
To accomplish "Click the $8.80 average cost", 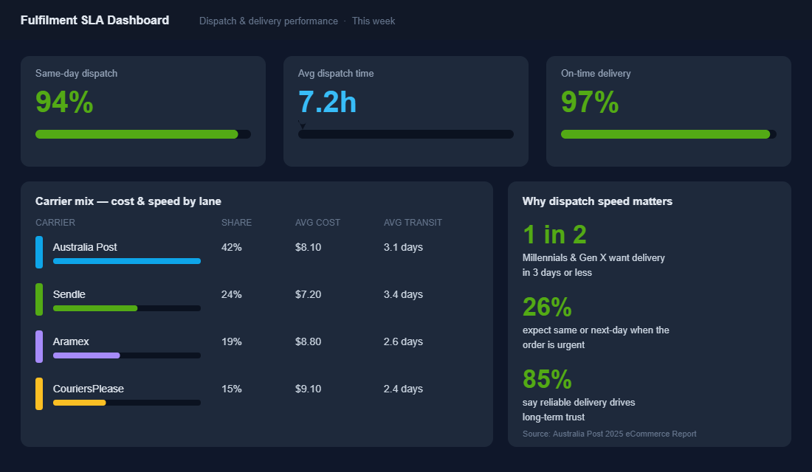I will pos(308,341).
